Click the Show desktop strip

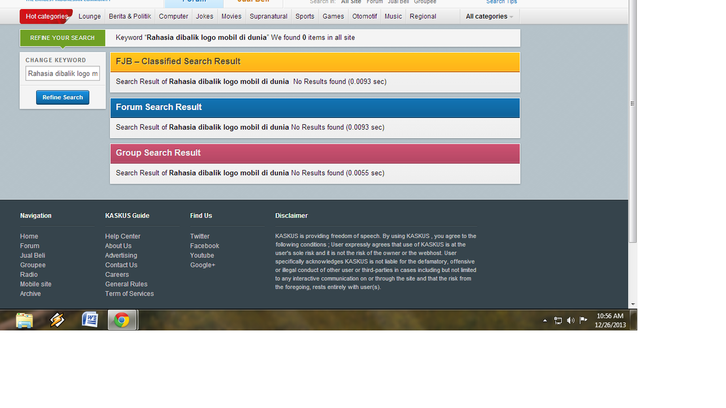click(x=634, y=320)
